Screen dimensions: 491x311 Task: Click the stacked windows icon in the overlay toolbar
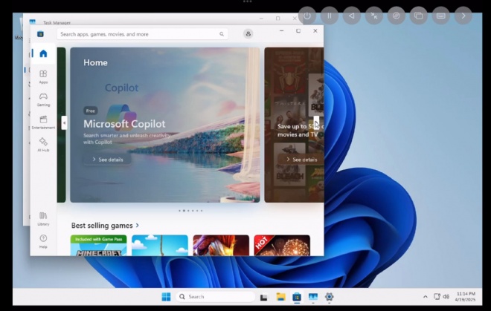coord(418,16)
